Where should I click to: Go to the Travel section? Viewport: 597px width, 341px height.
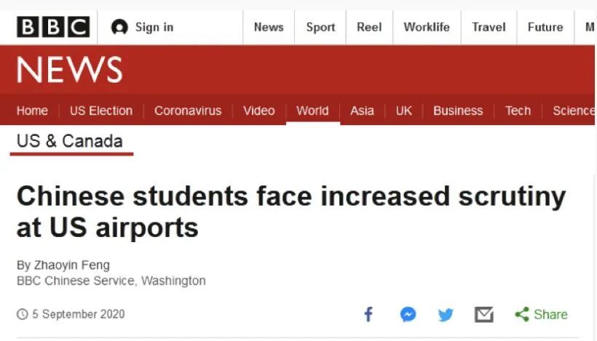click(489, 28)
